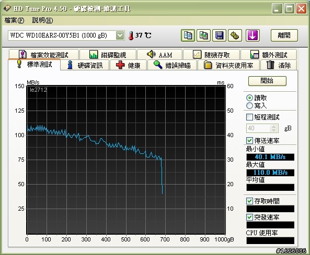Enable the 短程測試 short stroke checkbox
Image resolution: width=310 pixels, height=255 pixels.
(x=249, y=117)
